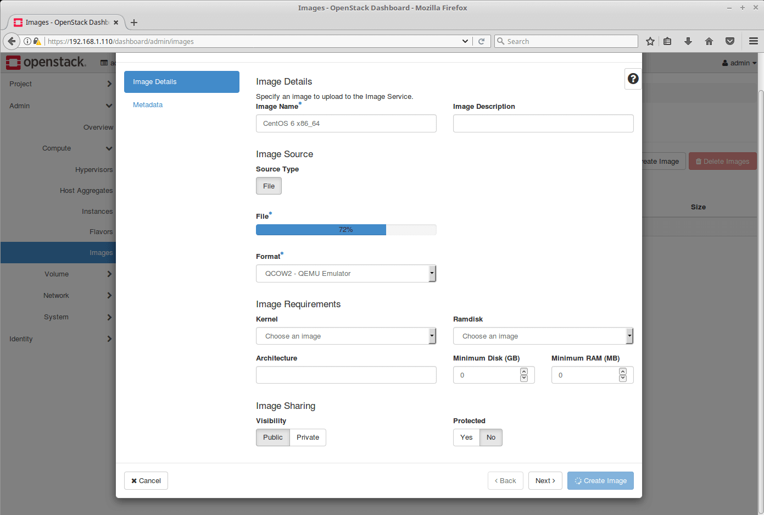The height and width of the screenshot is (515, 764).
Task: Expand the Identity sidebar section
Action: (x=58, y=339)
